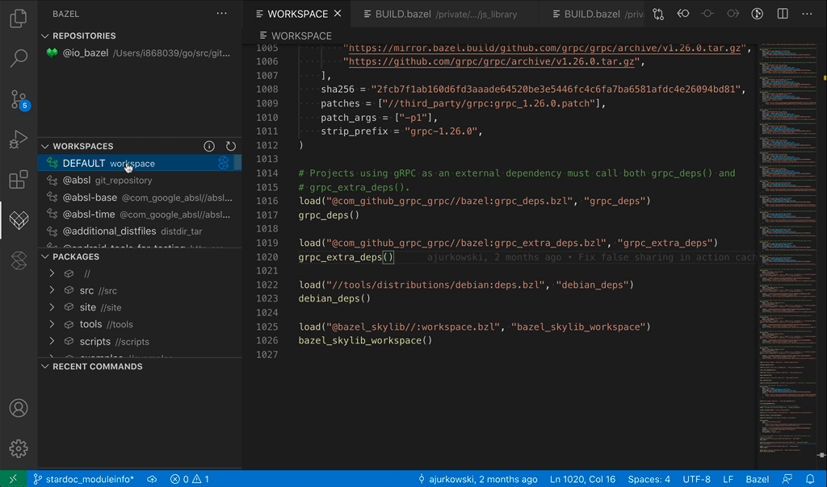
Task: Click Ln 1020, Col 16 position indicator
Action: [582, 479]
